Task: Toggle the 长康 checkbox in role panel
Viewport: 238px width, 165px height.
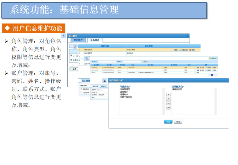Action: (x=71, y=60)
